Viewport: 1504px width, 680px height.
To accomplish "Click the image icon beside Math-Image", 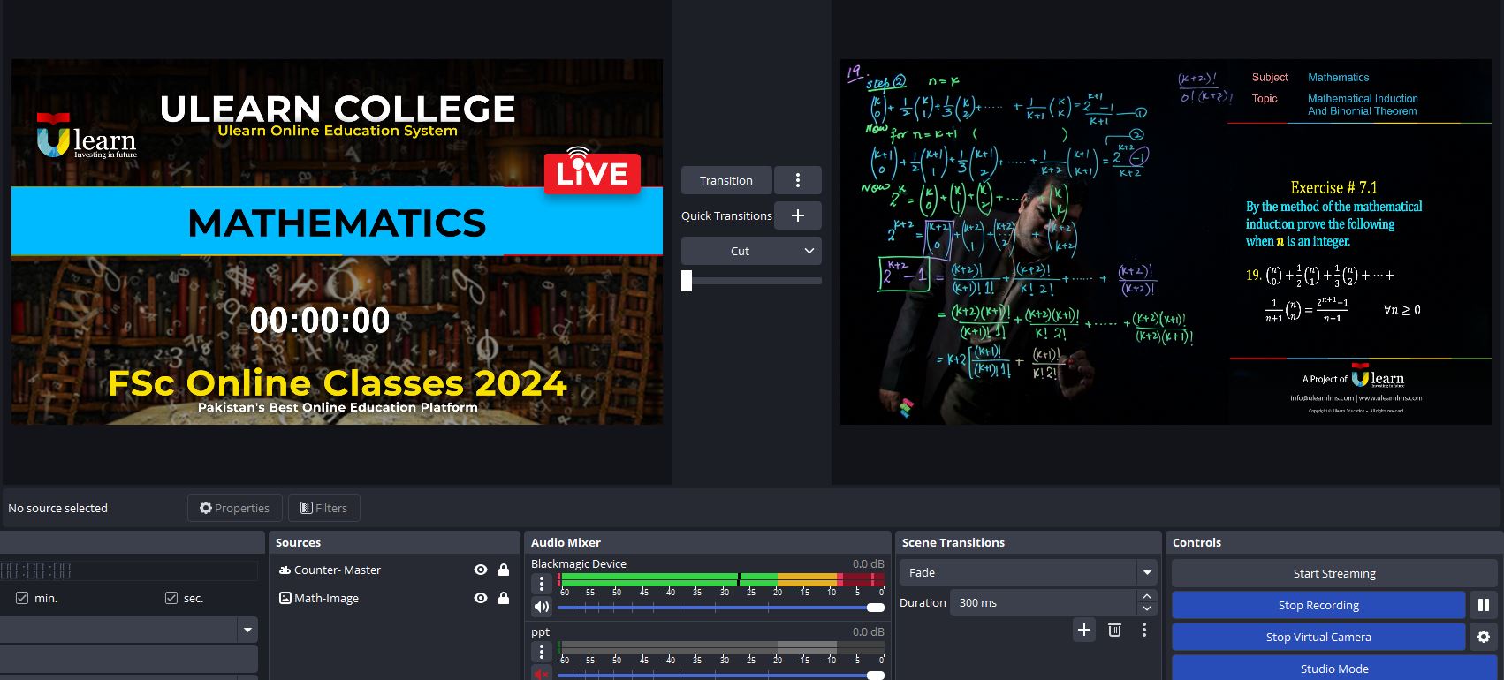I will click(x=285, y=599).
